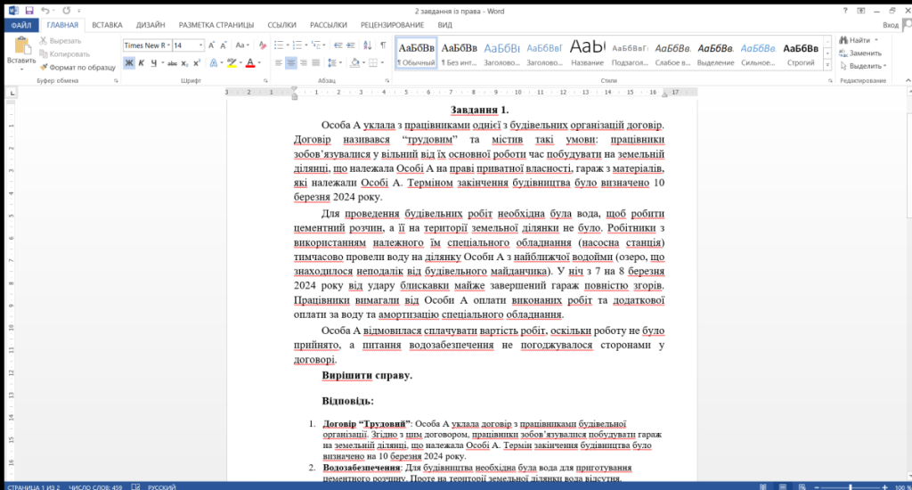Cut selection with Вырезать
912x490 pixels.
click(x=61, y=41)
